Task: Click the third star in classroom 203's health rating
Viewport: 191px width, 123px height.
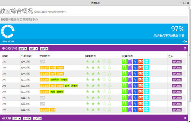Action: pyautogui.click(x=98, y=92)
